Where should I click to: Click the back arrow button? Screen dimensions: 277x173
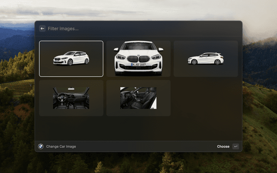pyautogui.click(x=42, y=29)
